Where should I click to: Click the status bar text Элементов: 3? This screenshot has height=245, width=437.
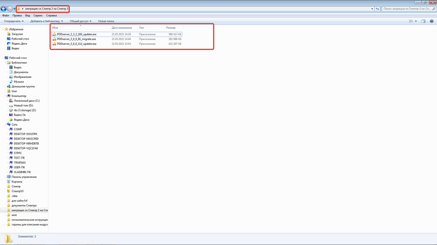click(27, 236)
